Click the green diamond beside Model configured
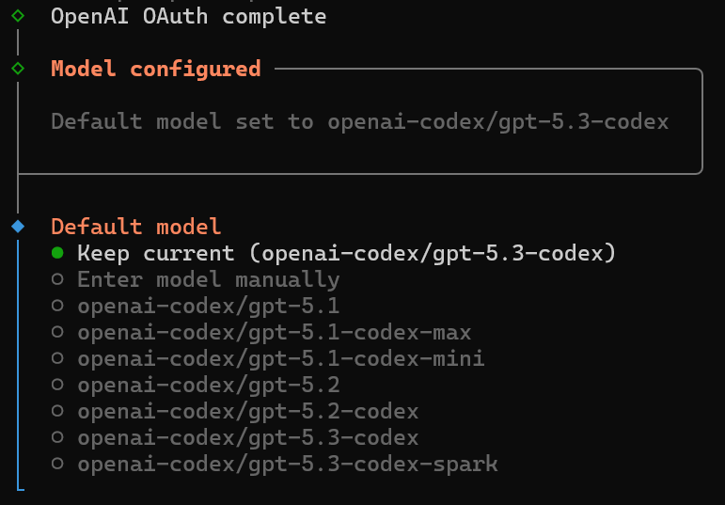Viewport: 725px width, 505px height. click(18, 68)
